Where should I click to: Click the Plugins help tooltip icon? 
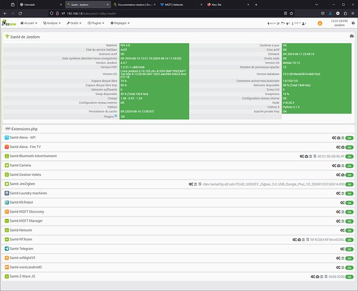pos(116,116)
